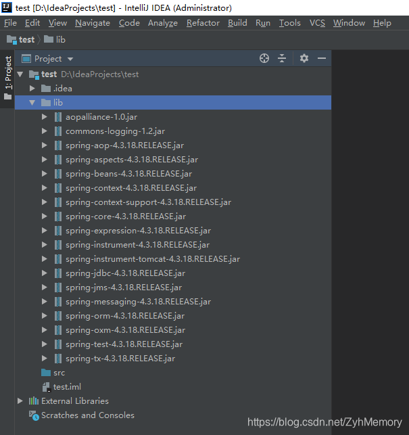409x435 pixels.
Task: Select spring-oxm-4.3.18.RELEASE.jar
Action: (125, 330)
